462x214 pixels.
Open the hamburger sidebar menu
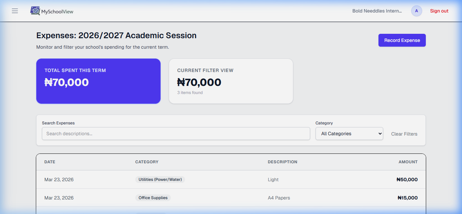point(15,11)
